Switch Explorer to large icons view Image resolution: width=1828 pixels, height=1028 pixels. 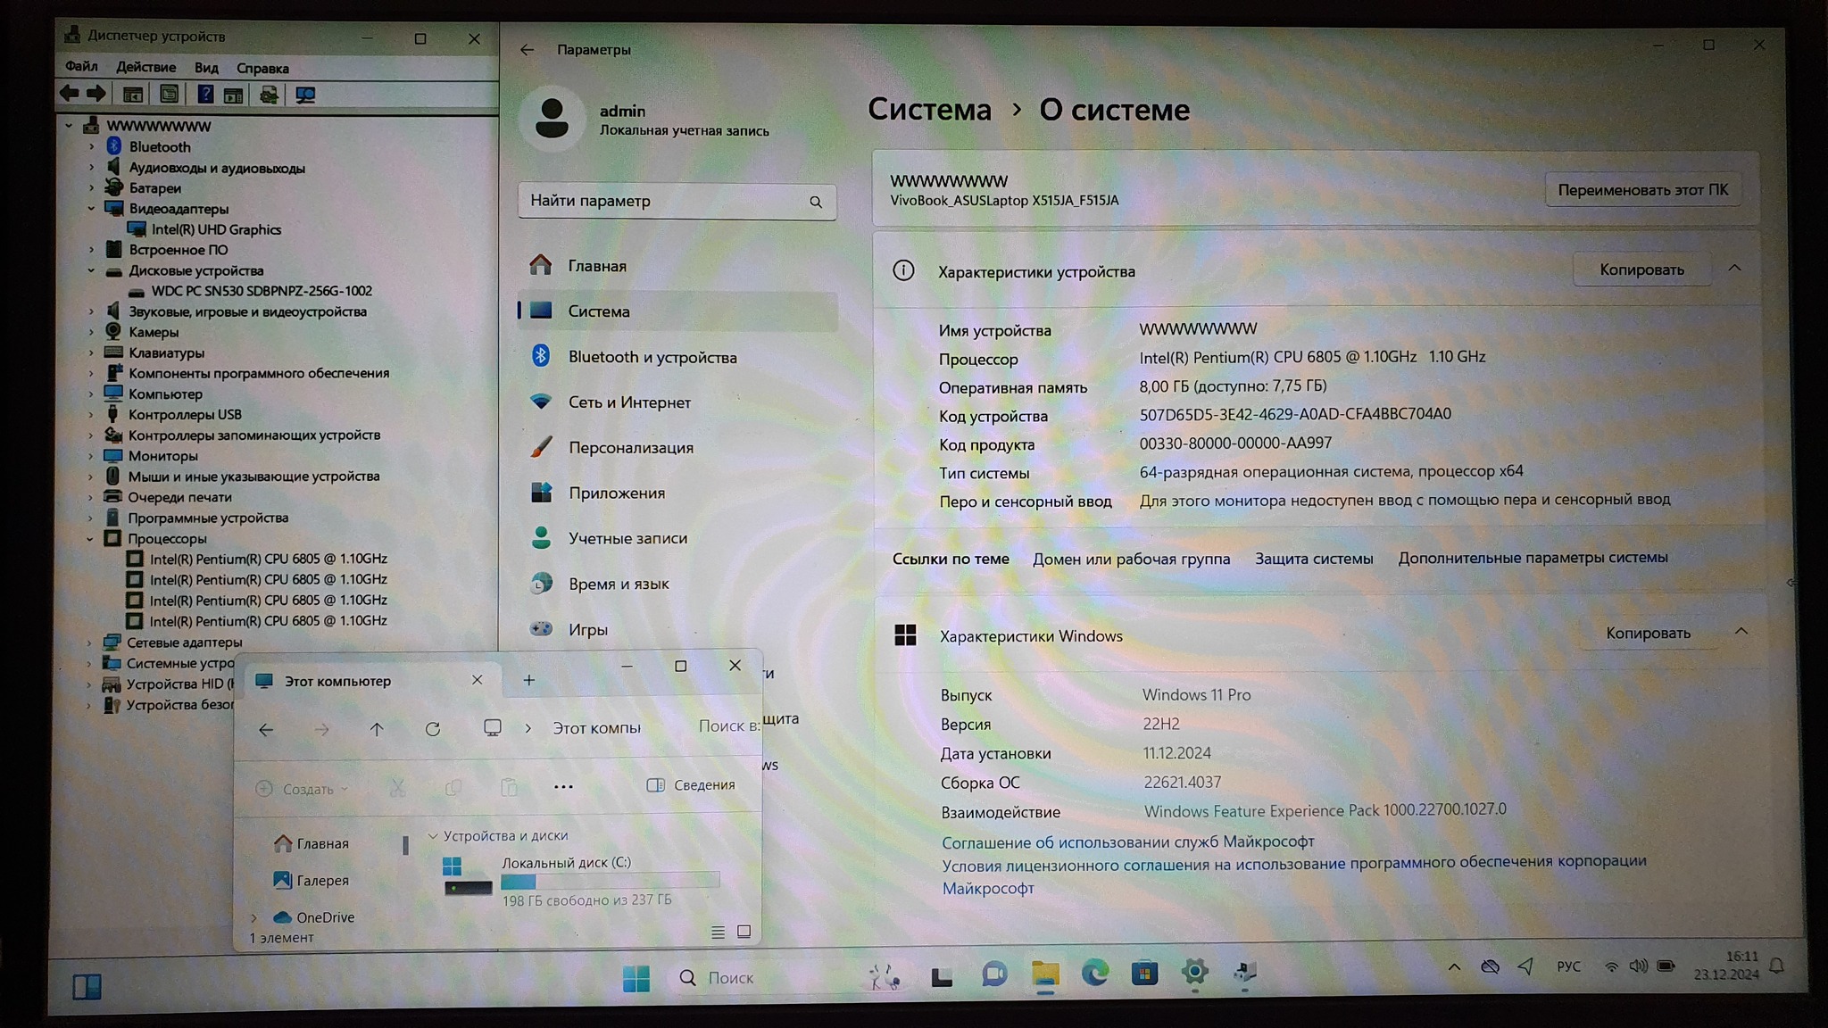[744, 932]
